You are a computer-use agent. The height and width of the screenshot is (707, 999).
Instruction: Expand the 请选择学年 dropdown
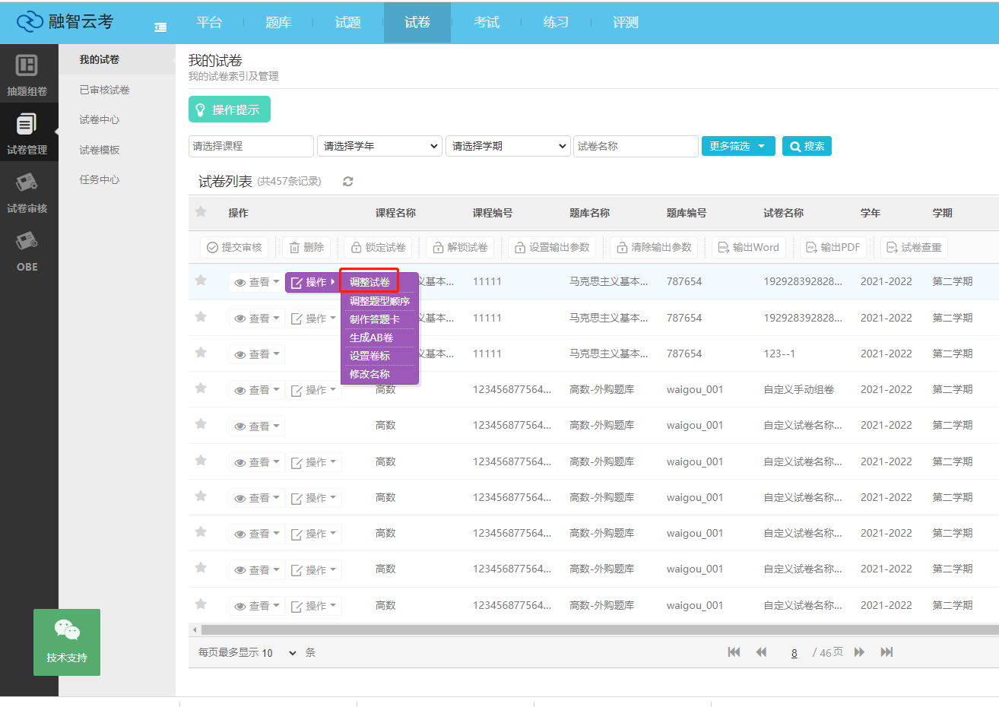click(x=379, y=146)
